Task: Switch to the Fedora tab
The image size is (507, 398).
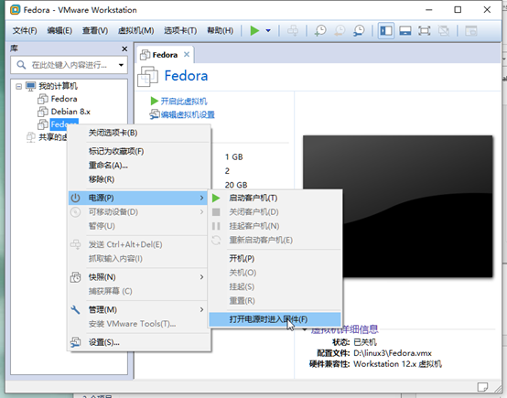Action: [165, 55]
